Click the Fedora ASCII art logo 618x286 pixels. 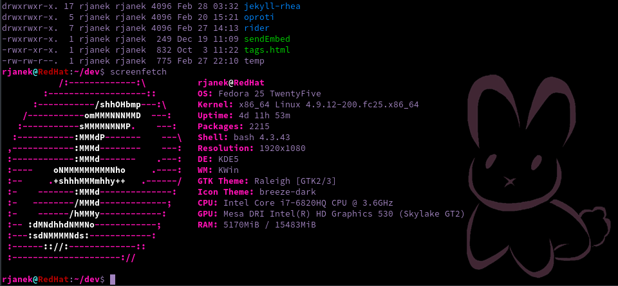pos(95,170)
